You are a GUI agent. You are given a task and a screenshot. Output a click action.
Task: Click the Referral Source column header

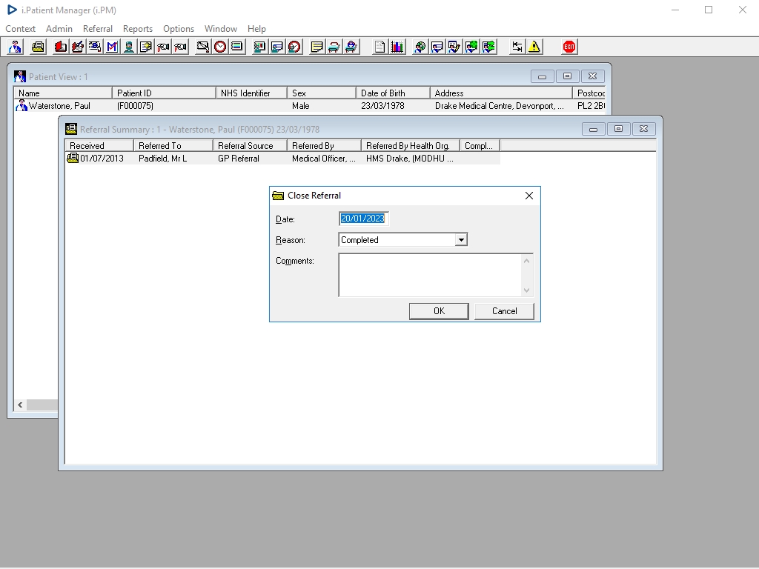[x=251, y=146]
